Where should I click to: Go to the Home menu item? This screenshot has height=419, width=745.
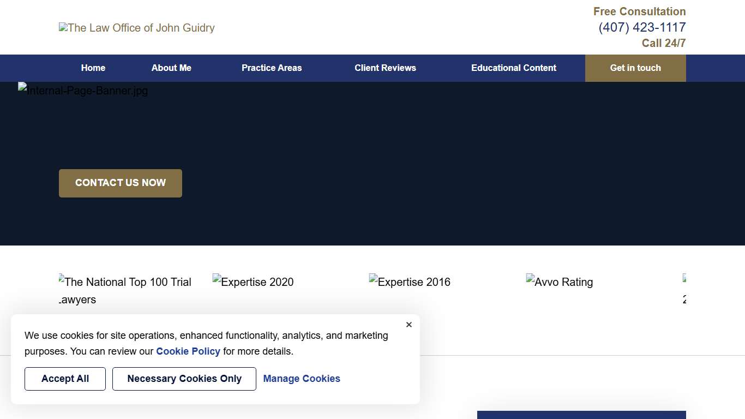point(93,68)
